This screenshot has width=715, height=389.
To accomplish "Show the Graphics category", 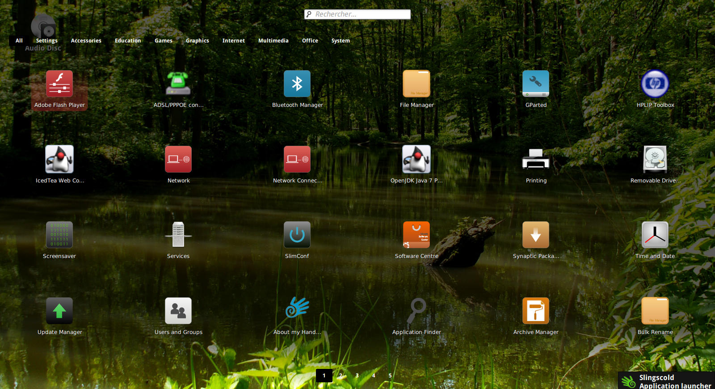I will click(x=198, y=41).
